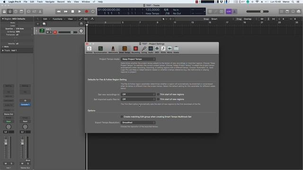Adjust the master volume slider in control bar

[258, 11]
